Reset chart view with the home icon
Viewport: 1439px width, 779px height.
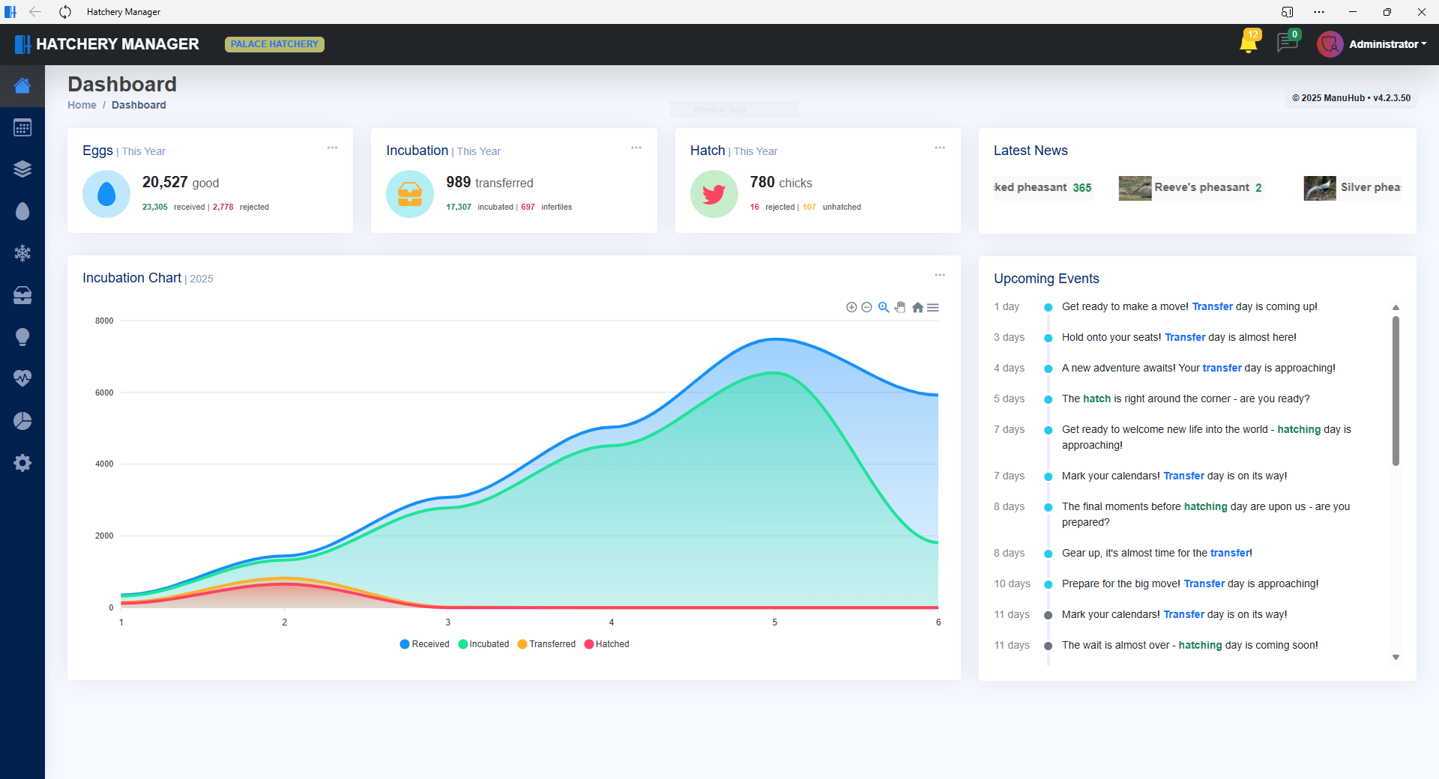coord(917,307)
